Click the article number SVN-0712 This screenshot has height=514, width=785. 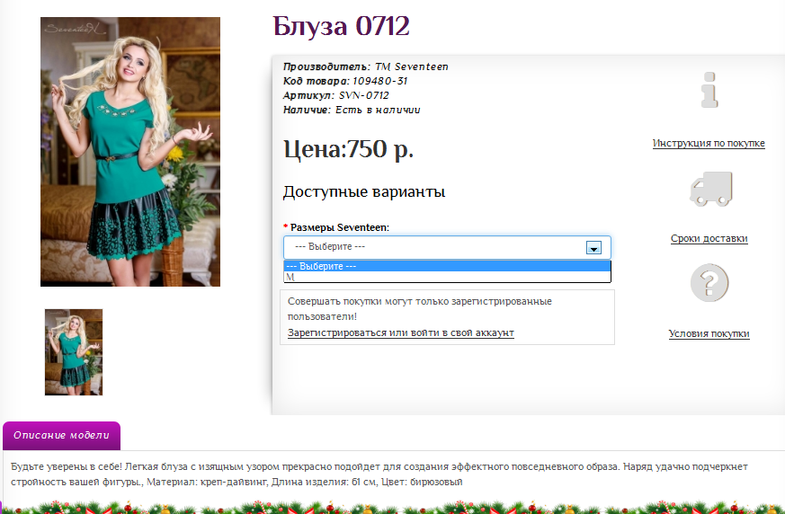click(x=363, y=95)
